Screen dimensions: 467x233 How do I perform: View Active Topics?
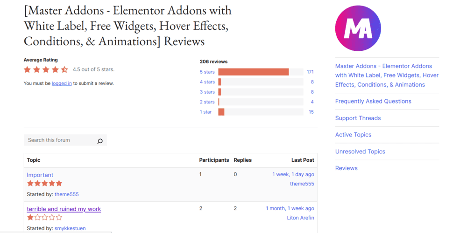(x=353, y=135)
